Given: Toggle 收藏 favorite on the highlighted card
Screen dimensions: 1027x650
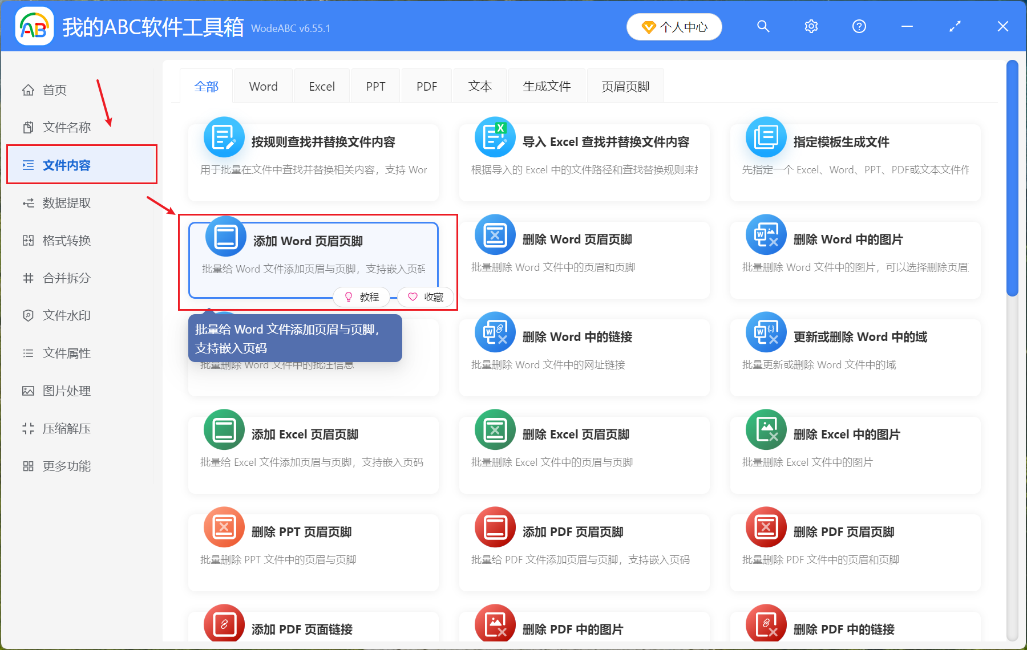Looking at the screenshot, I should pyautogui.click(x=425, y=296).
